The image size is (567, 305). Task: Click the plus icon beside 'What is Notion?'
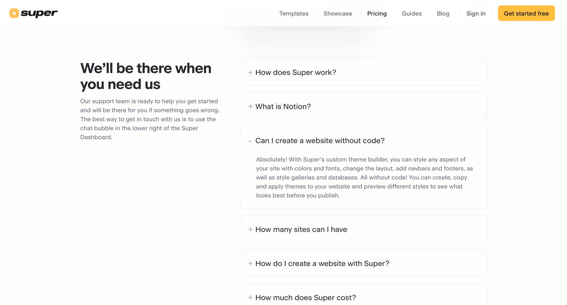pos(250,106)
